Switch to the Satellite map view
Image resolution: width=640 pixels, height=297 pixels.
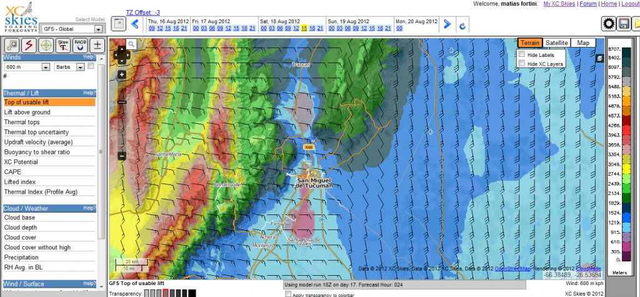556,43
